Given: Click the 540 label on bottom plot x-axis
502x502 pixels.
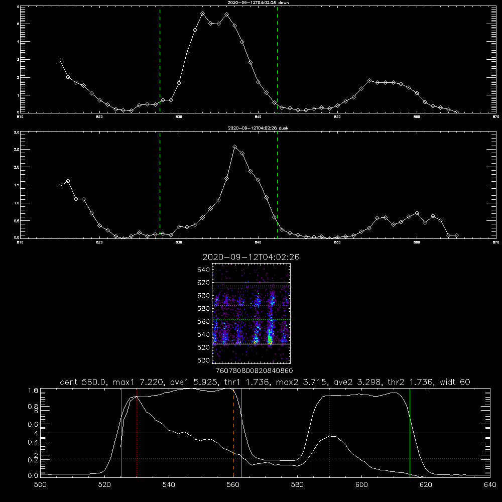Looking at the screenshot, I should coord(169,485).
